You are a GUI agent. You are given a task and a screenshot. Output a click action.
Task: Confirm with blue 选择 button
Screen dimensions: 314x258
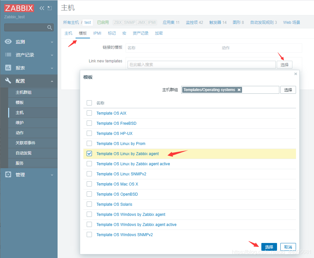click(x=269, y=247)
